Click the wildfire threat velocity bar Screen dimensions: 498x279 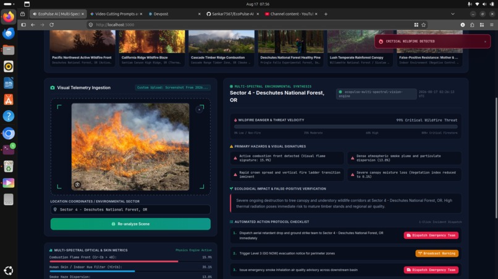click(x=345, y=127)
